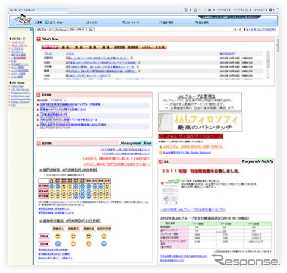The height and width of the screenshot is (273, 287).
Task: Open 2011年度 JALグループ安全報告書 link
Action: 193,209
